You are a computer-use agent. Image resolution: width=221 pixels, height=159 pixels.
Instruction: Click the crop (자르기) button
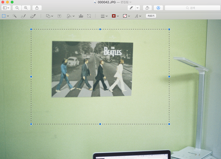[x=151, y=16]
